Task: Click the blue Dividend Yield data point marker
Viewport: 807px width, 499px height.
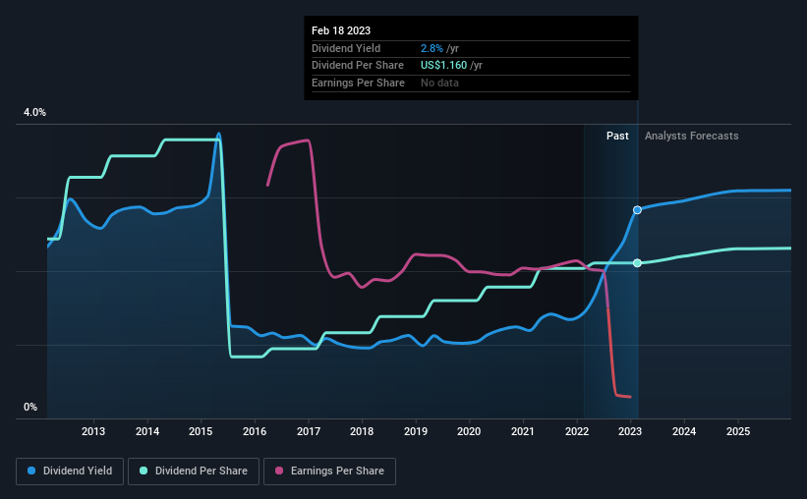Action: (637, 210)
